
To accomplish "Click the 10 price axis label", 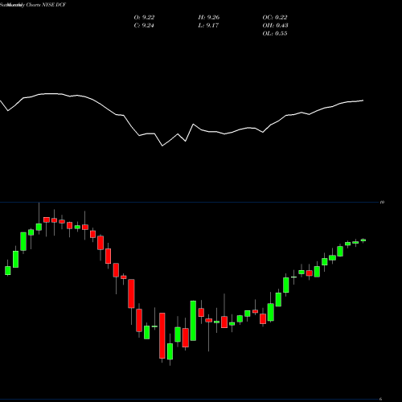I will coord(382,202).
